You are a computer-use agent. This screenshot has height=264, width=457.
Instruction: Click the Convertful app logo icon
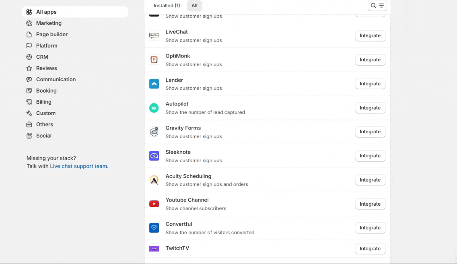(x=154, y=228)
